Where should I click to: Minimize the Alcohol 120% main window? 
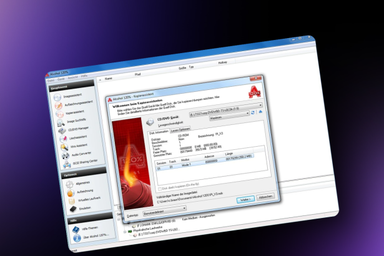coord(293,39)
